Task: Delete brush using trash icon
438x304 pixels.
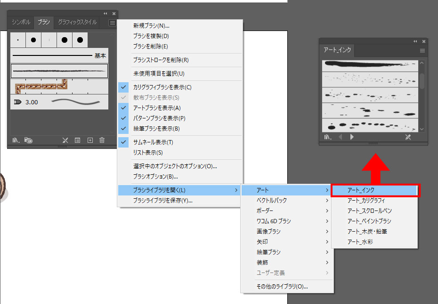Action: 102,140
